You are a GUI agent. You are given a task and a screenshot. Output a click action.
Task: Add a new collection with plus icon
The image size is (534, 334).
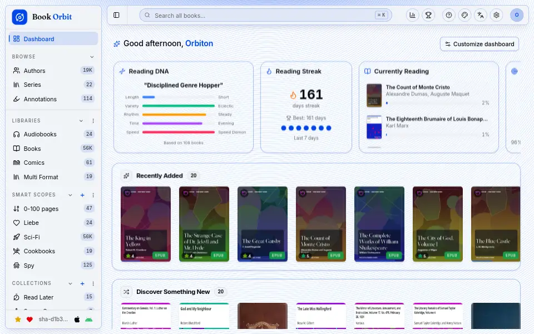82,283
